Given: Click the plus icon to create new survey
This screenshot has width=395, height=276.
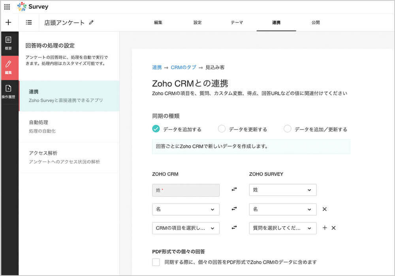Looking at the screenshot, I should (x=8, y=22).
